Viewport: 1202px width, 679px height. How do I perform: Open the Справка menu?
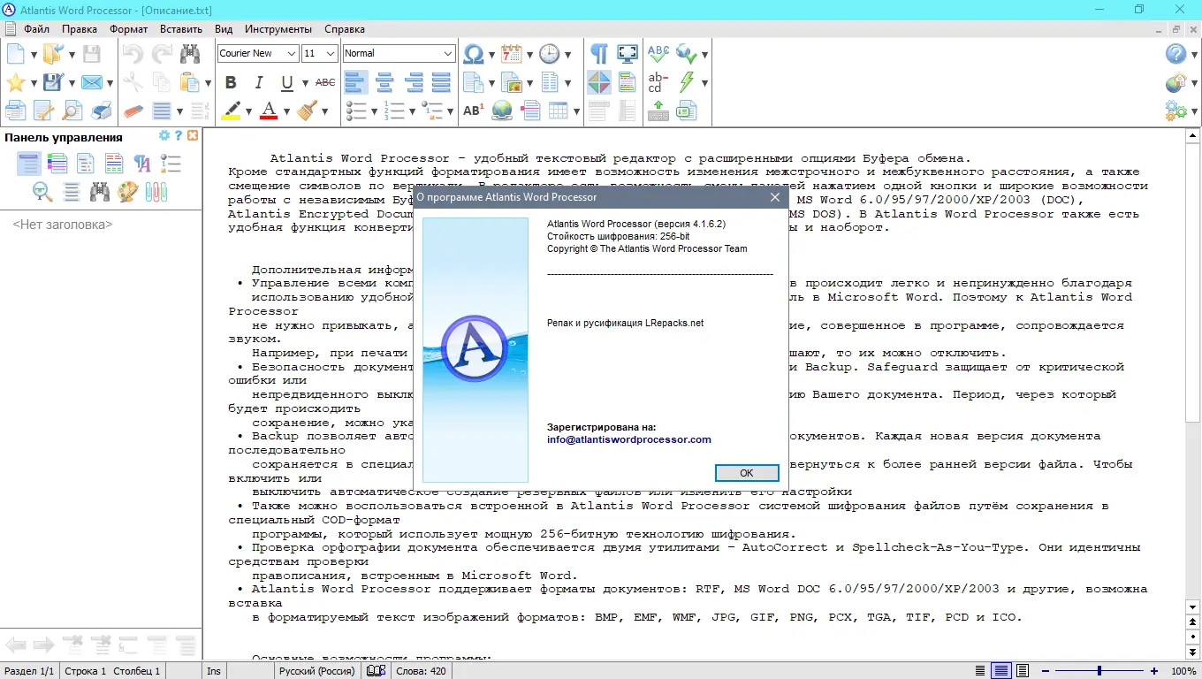[345, 29]
